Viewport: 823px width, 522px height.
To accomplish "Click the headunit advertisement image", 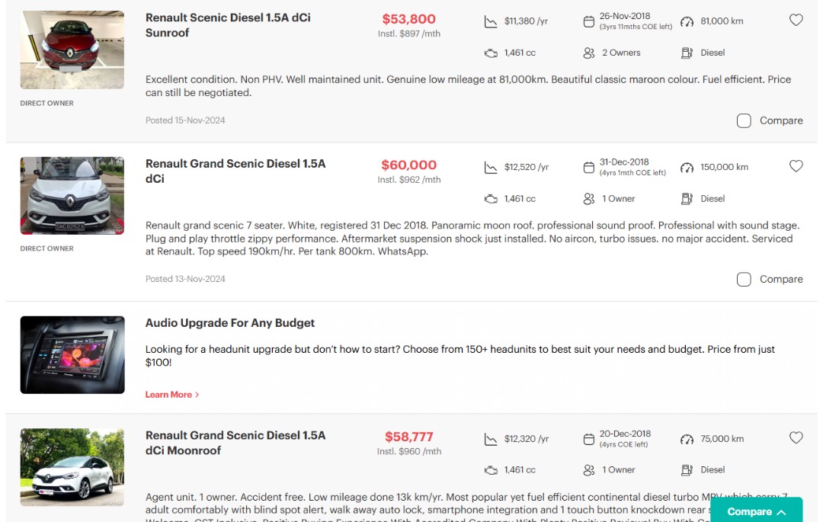I will click(x=72, y=354).
